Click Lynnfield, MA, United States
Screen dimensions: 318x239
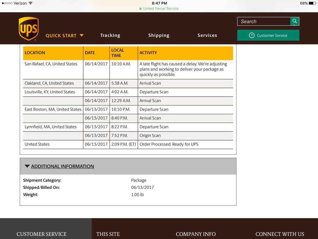[51, 127]
